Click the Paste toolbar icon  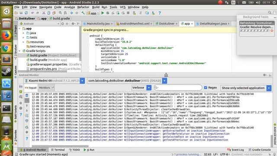click(54, 13)
